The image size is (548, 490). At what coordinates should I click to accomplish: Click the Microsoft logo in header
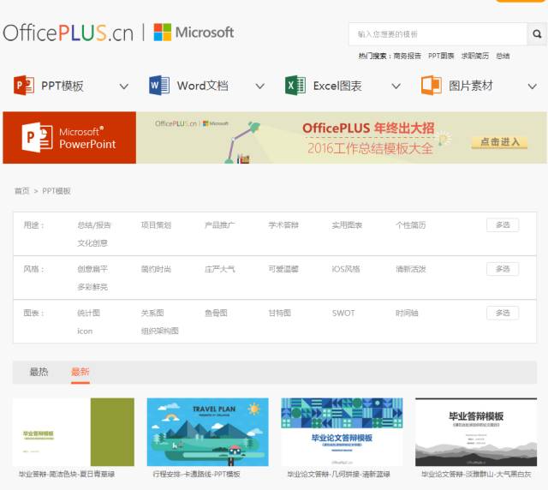194,33
